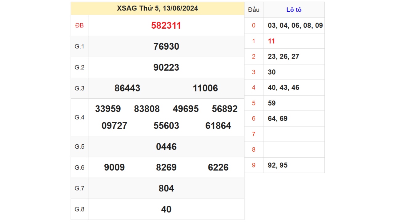Click the G.4 row label
This screenshot has height=222, width=394.
[79, 117]
